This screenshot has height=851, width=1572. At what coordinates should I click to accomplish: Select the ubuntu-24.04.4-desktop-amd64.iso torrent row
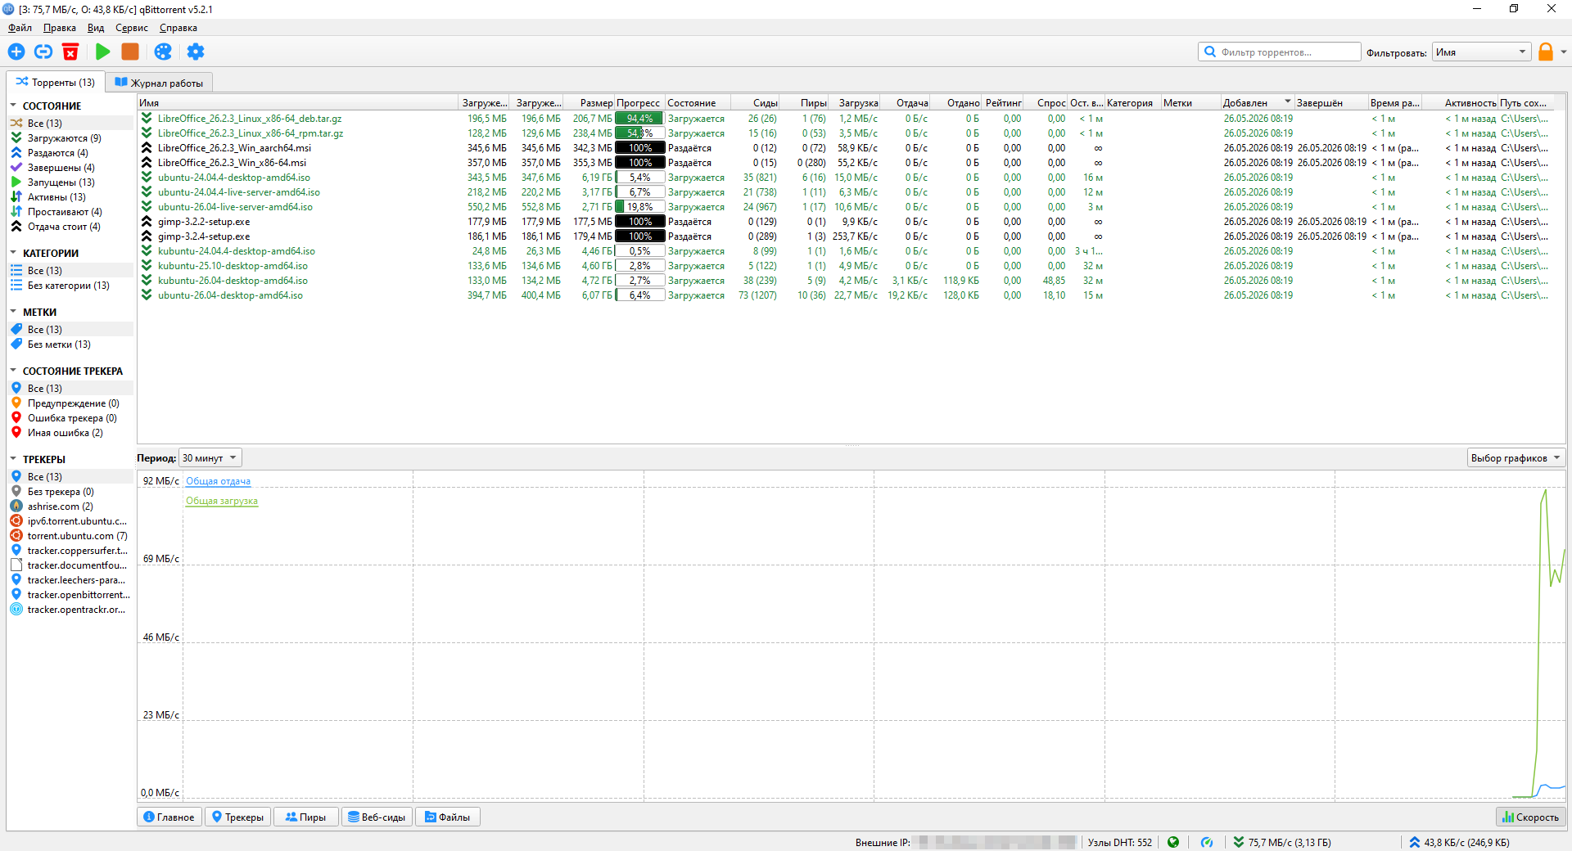[x=851, y=178]
